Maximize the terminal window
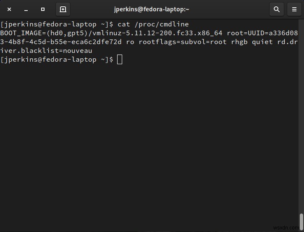 43,9
